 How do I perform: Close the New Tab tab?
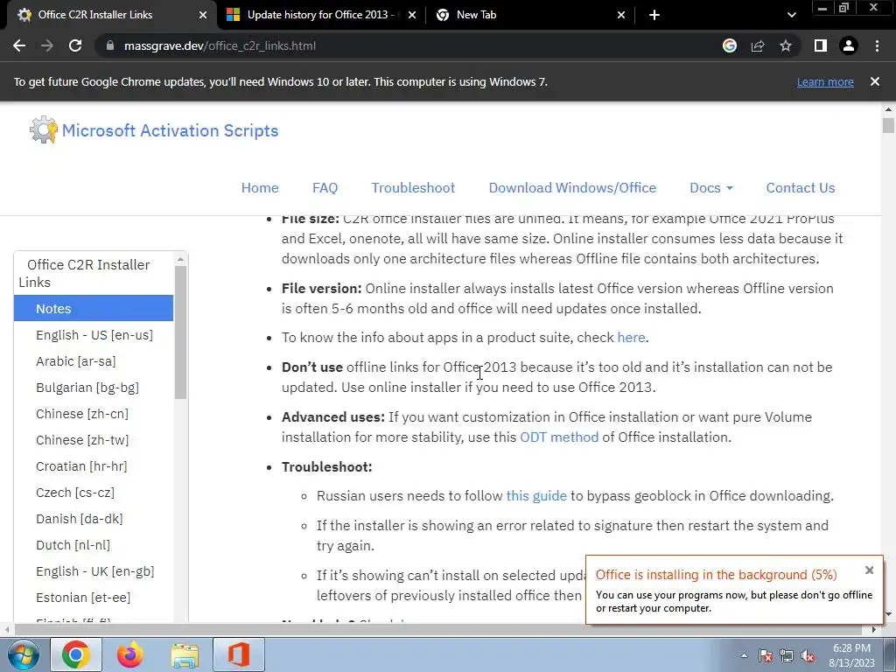[x=621, y=15]
